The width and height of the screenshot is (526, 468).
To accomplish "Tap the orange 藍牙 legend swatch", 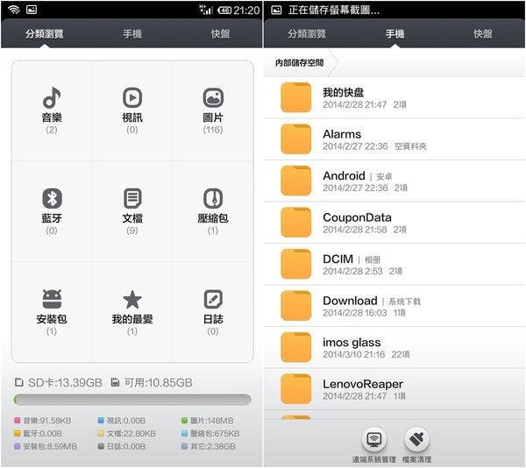I will pyautogui.click(x=18, y=434).
